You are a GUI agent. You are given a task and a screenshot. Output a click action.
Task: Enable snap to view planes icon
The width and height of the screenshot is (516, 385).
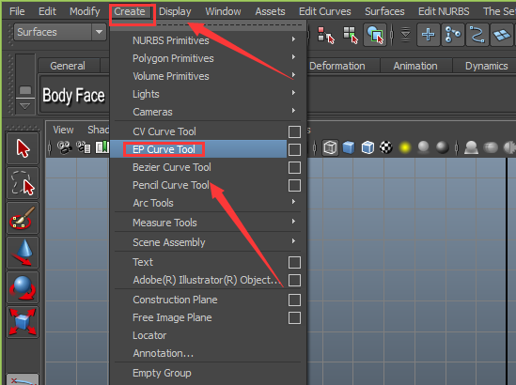click(x=502, y=35)
